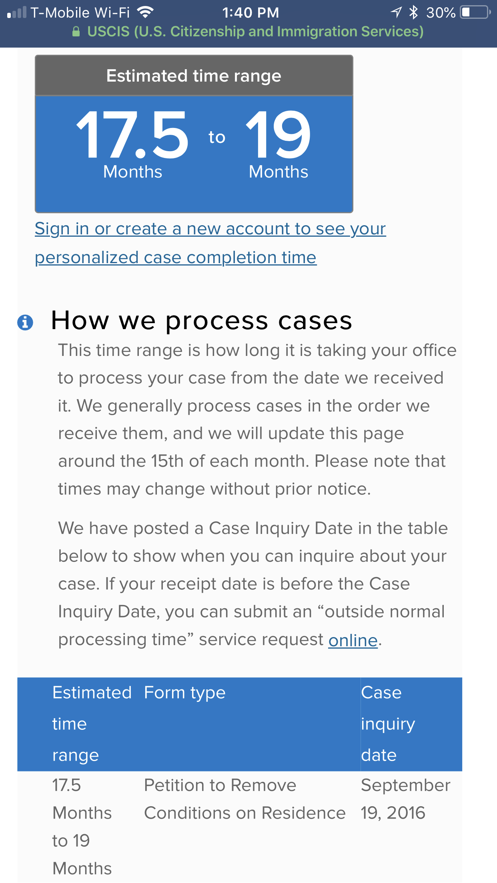Tap the Wi-Fi status icon

tap(145, 12)
